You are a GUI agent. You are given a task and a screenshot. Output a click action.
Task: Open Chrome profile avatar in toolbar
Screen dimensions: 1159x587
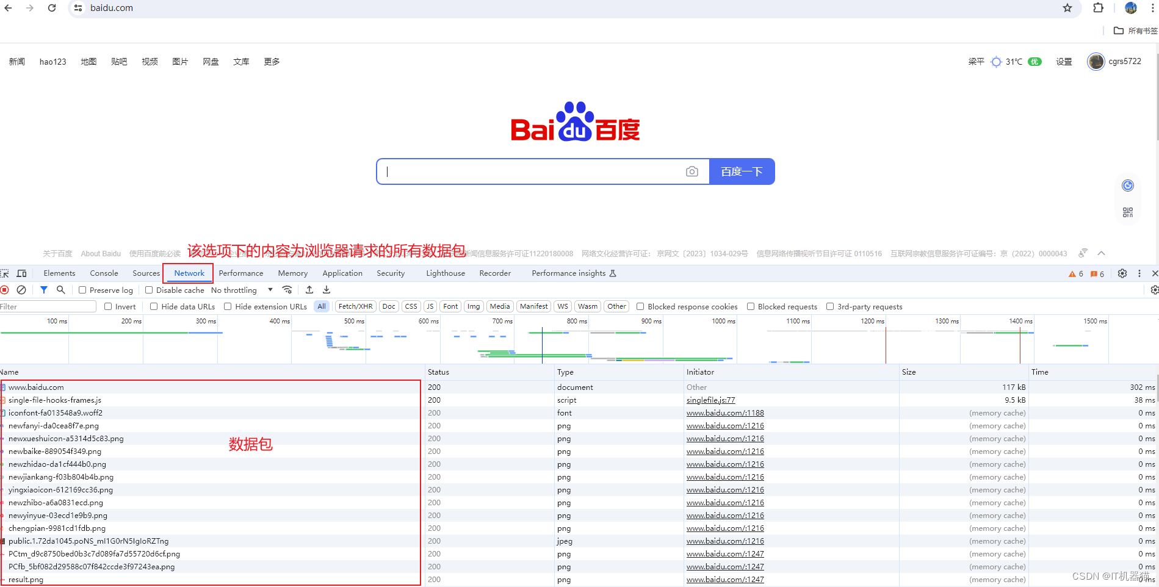[1131, 8]
